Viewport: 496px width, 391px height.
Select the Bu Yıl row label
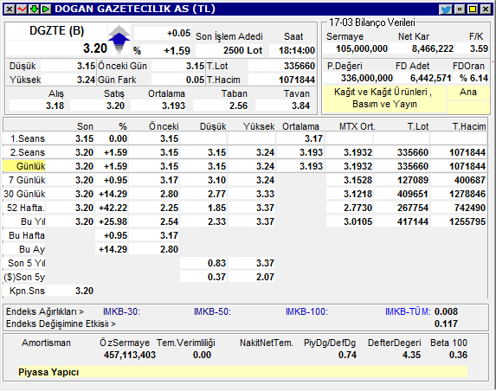click(33, 222)
